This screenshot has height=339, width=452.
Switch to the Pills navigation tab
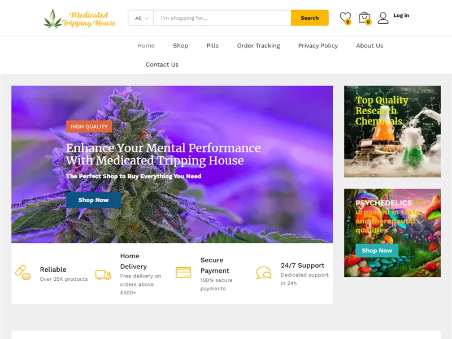point(212,46)
